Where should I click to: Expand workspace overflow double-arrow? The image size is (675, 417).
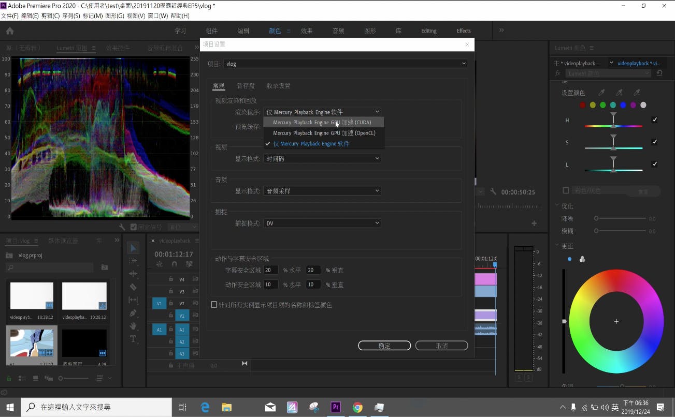[501, 31]
